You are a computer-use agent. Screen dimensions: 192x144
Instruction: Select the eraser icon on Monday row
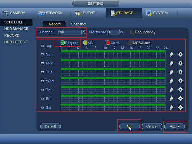[172, 63]
